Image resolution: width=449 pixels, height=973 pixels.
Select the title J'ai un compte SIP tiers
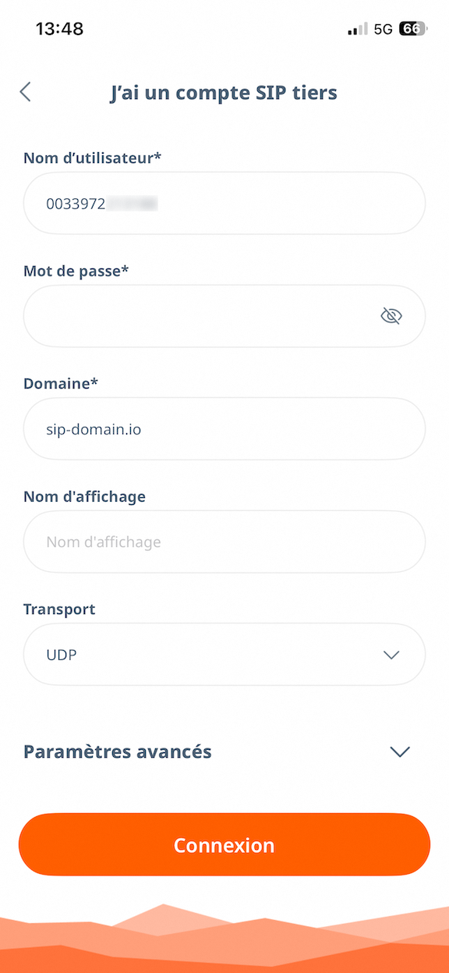tap(224, 92)
